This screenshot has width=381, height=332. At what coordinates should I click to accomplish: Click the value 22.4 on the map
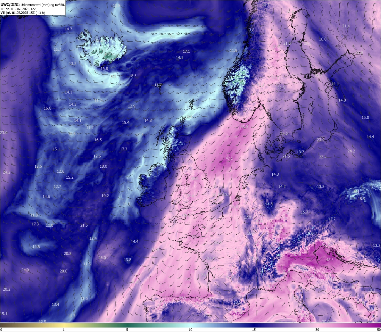(x=323, y=157)
